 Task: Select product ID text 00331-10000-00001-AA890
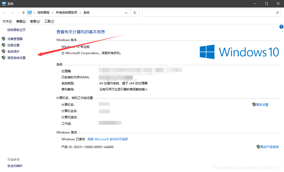tap(94, 147)
